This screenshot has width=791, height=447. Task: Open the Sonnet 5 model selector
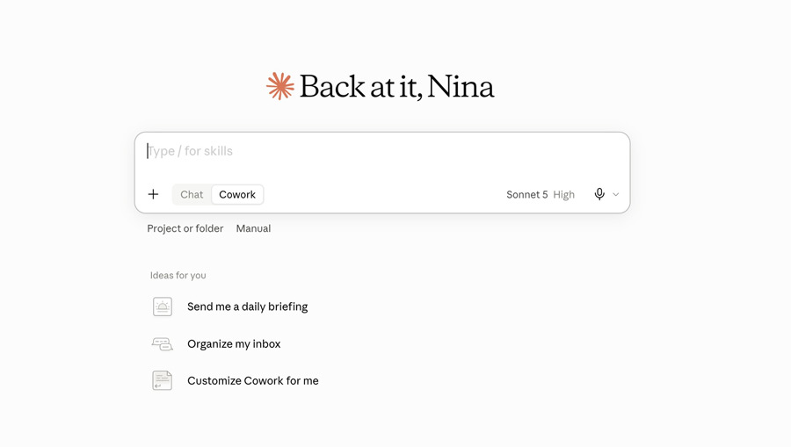(x=526, y=195)
